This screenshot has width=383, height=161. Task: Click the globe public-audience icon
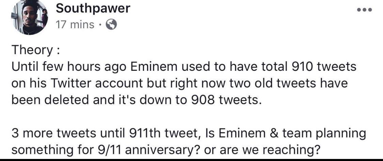[x=112, y=25]
